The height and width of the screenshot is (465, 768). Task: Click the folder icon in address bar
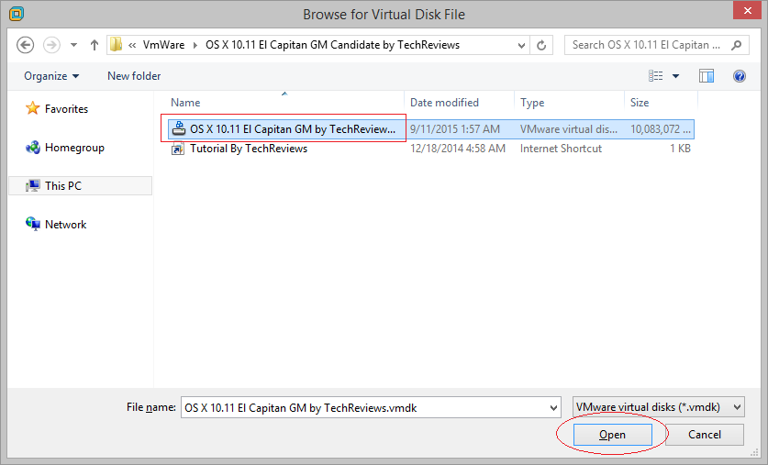coord(117,45)
